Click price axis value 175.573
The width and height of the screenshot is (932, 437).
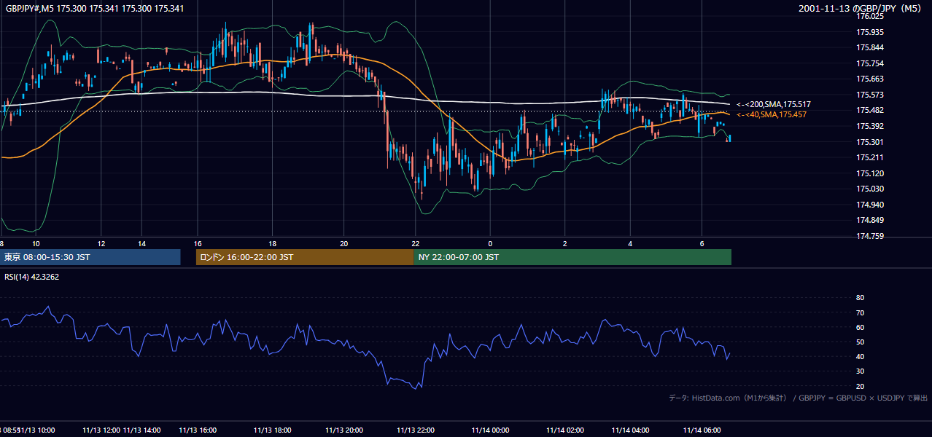coord(871,95)
